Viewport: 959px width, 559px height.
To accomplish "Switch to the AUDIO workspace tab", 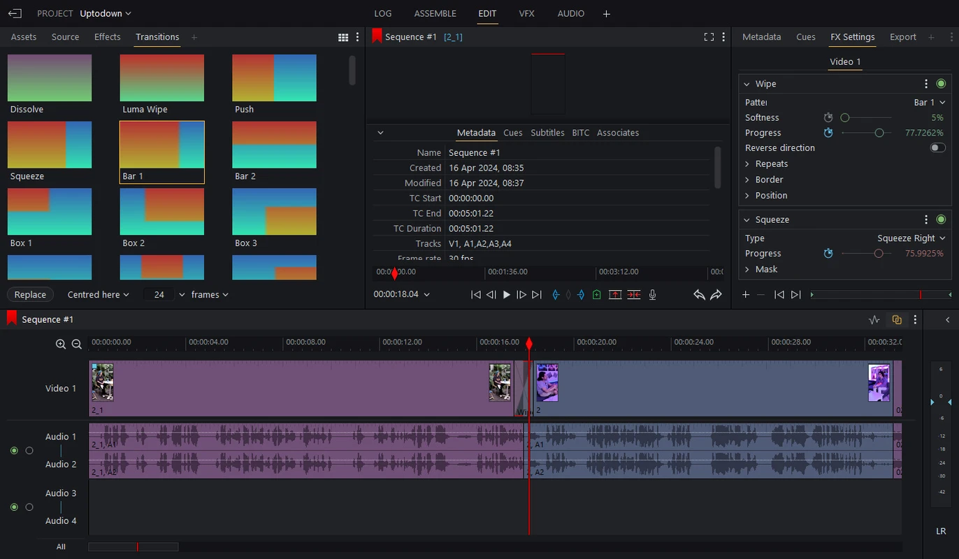I will tap(570, 13).
